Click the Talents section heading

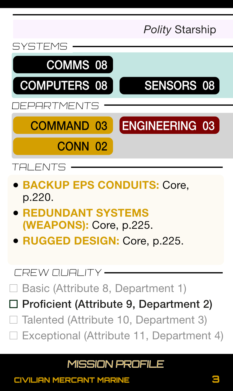[x=39, y=167]
